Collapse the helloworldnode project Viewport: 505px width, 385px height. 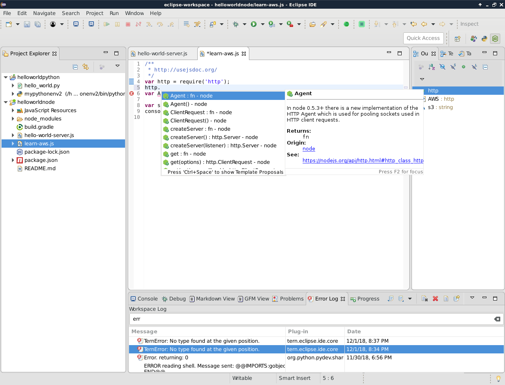coord(6,102)
